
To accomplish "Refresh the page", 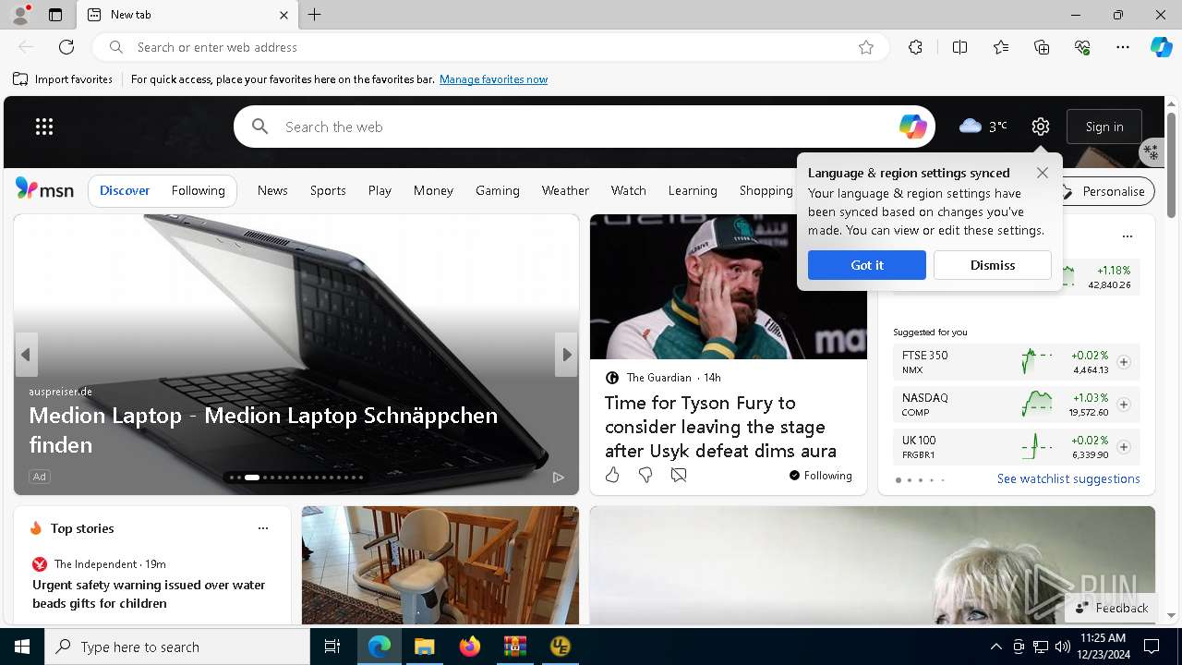I will (66, 47).
